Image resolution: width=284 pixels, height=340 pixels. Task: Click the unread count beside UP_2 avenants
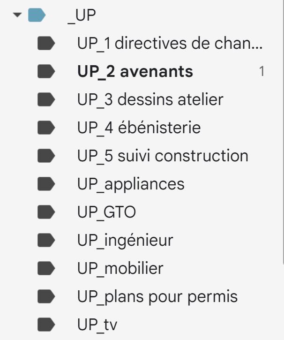click(262, 72)
